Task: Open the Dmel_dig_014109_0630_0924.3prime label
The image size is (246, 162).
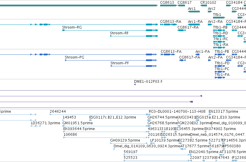Action: coord(147,146)
